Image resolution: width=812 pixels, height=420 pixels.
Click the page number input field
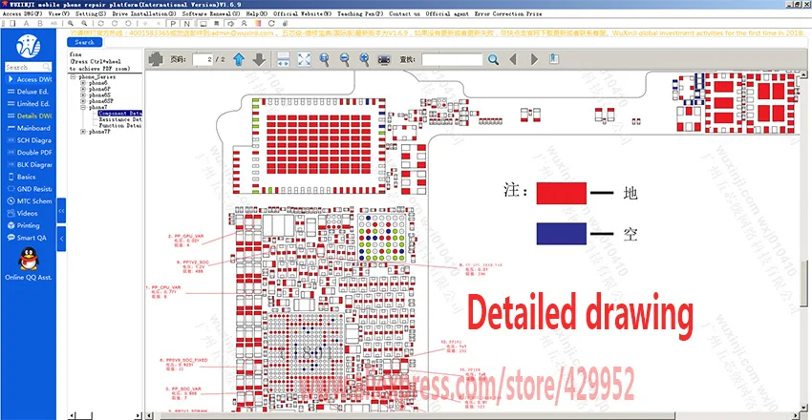(x=203, y=59)
